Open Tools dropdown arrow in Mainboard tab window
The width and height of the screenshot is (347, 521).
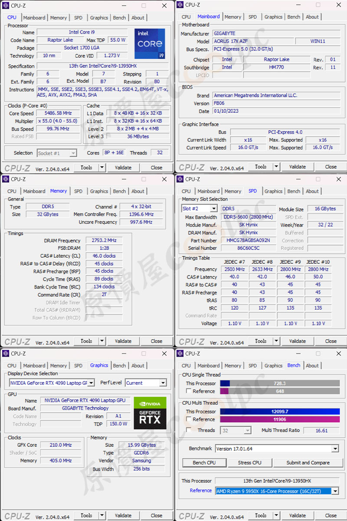coord(276,167)
